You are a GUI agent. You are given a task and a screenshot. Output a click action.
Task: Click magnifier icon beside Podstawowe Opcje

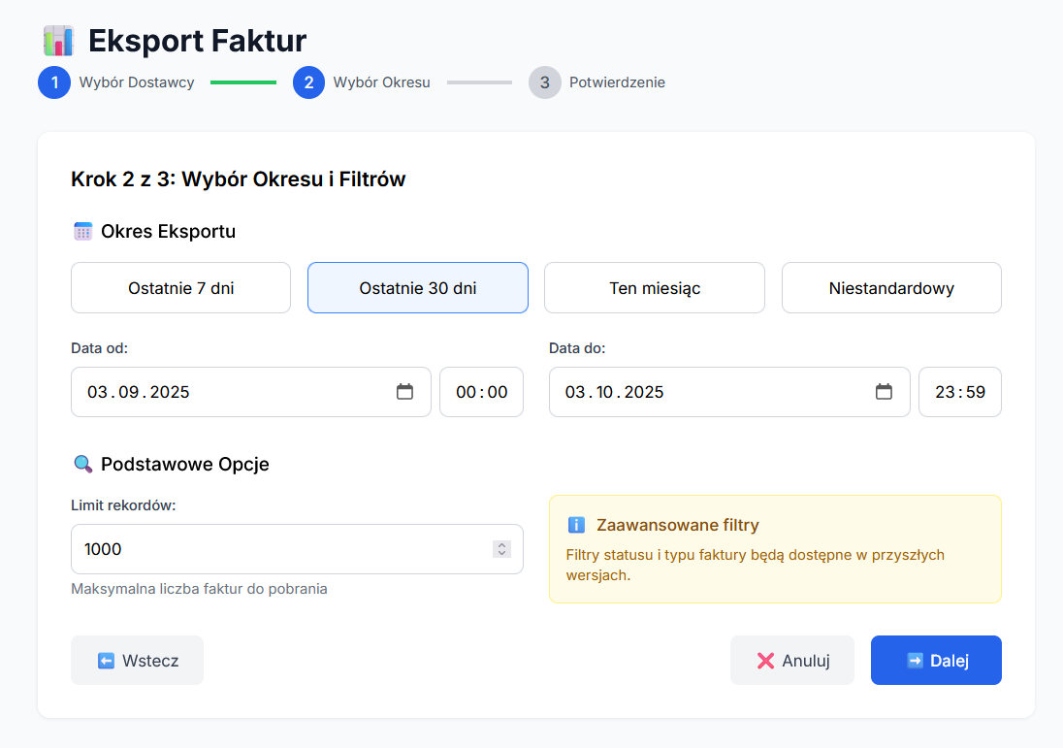tap(82, 464)
